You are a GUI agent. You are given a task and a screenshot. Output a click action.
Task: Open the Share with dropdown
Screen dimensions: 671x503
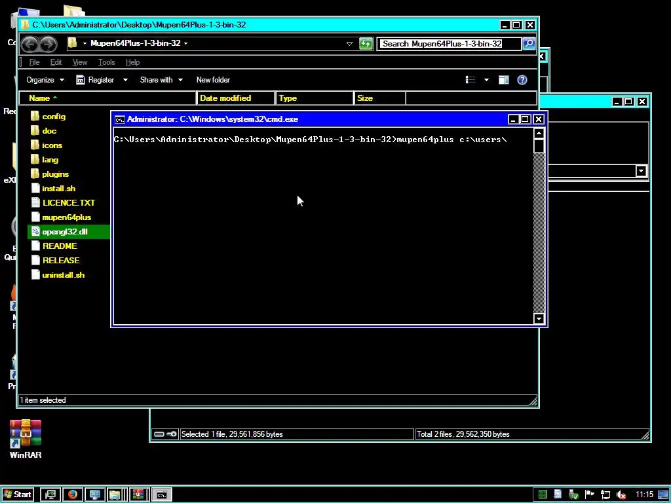[x=161, y=80]
